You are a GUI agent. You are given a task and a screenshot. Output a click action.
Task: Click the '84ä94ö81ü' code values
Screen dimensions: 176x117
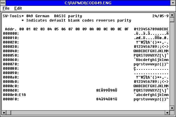point(107,99)
